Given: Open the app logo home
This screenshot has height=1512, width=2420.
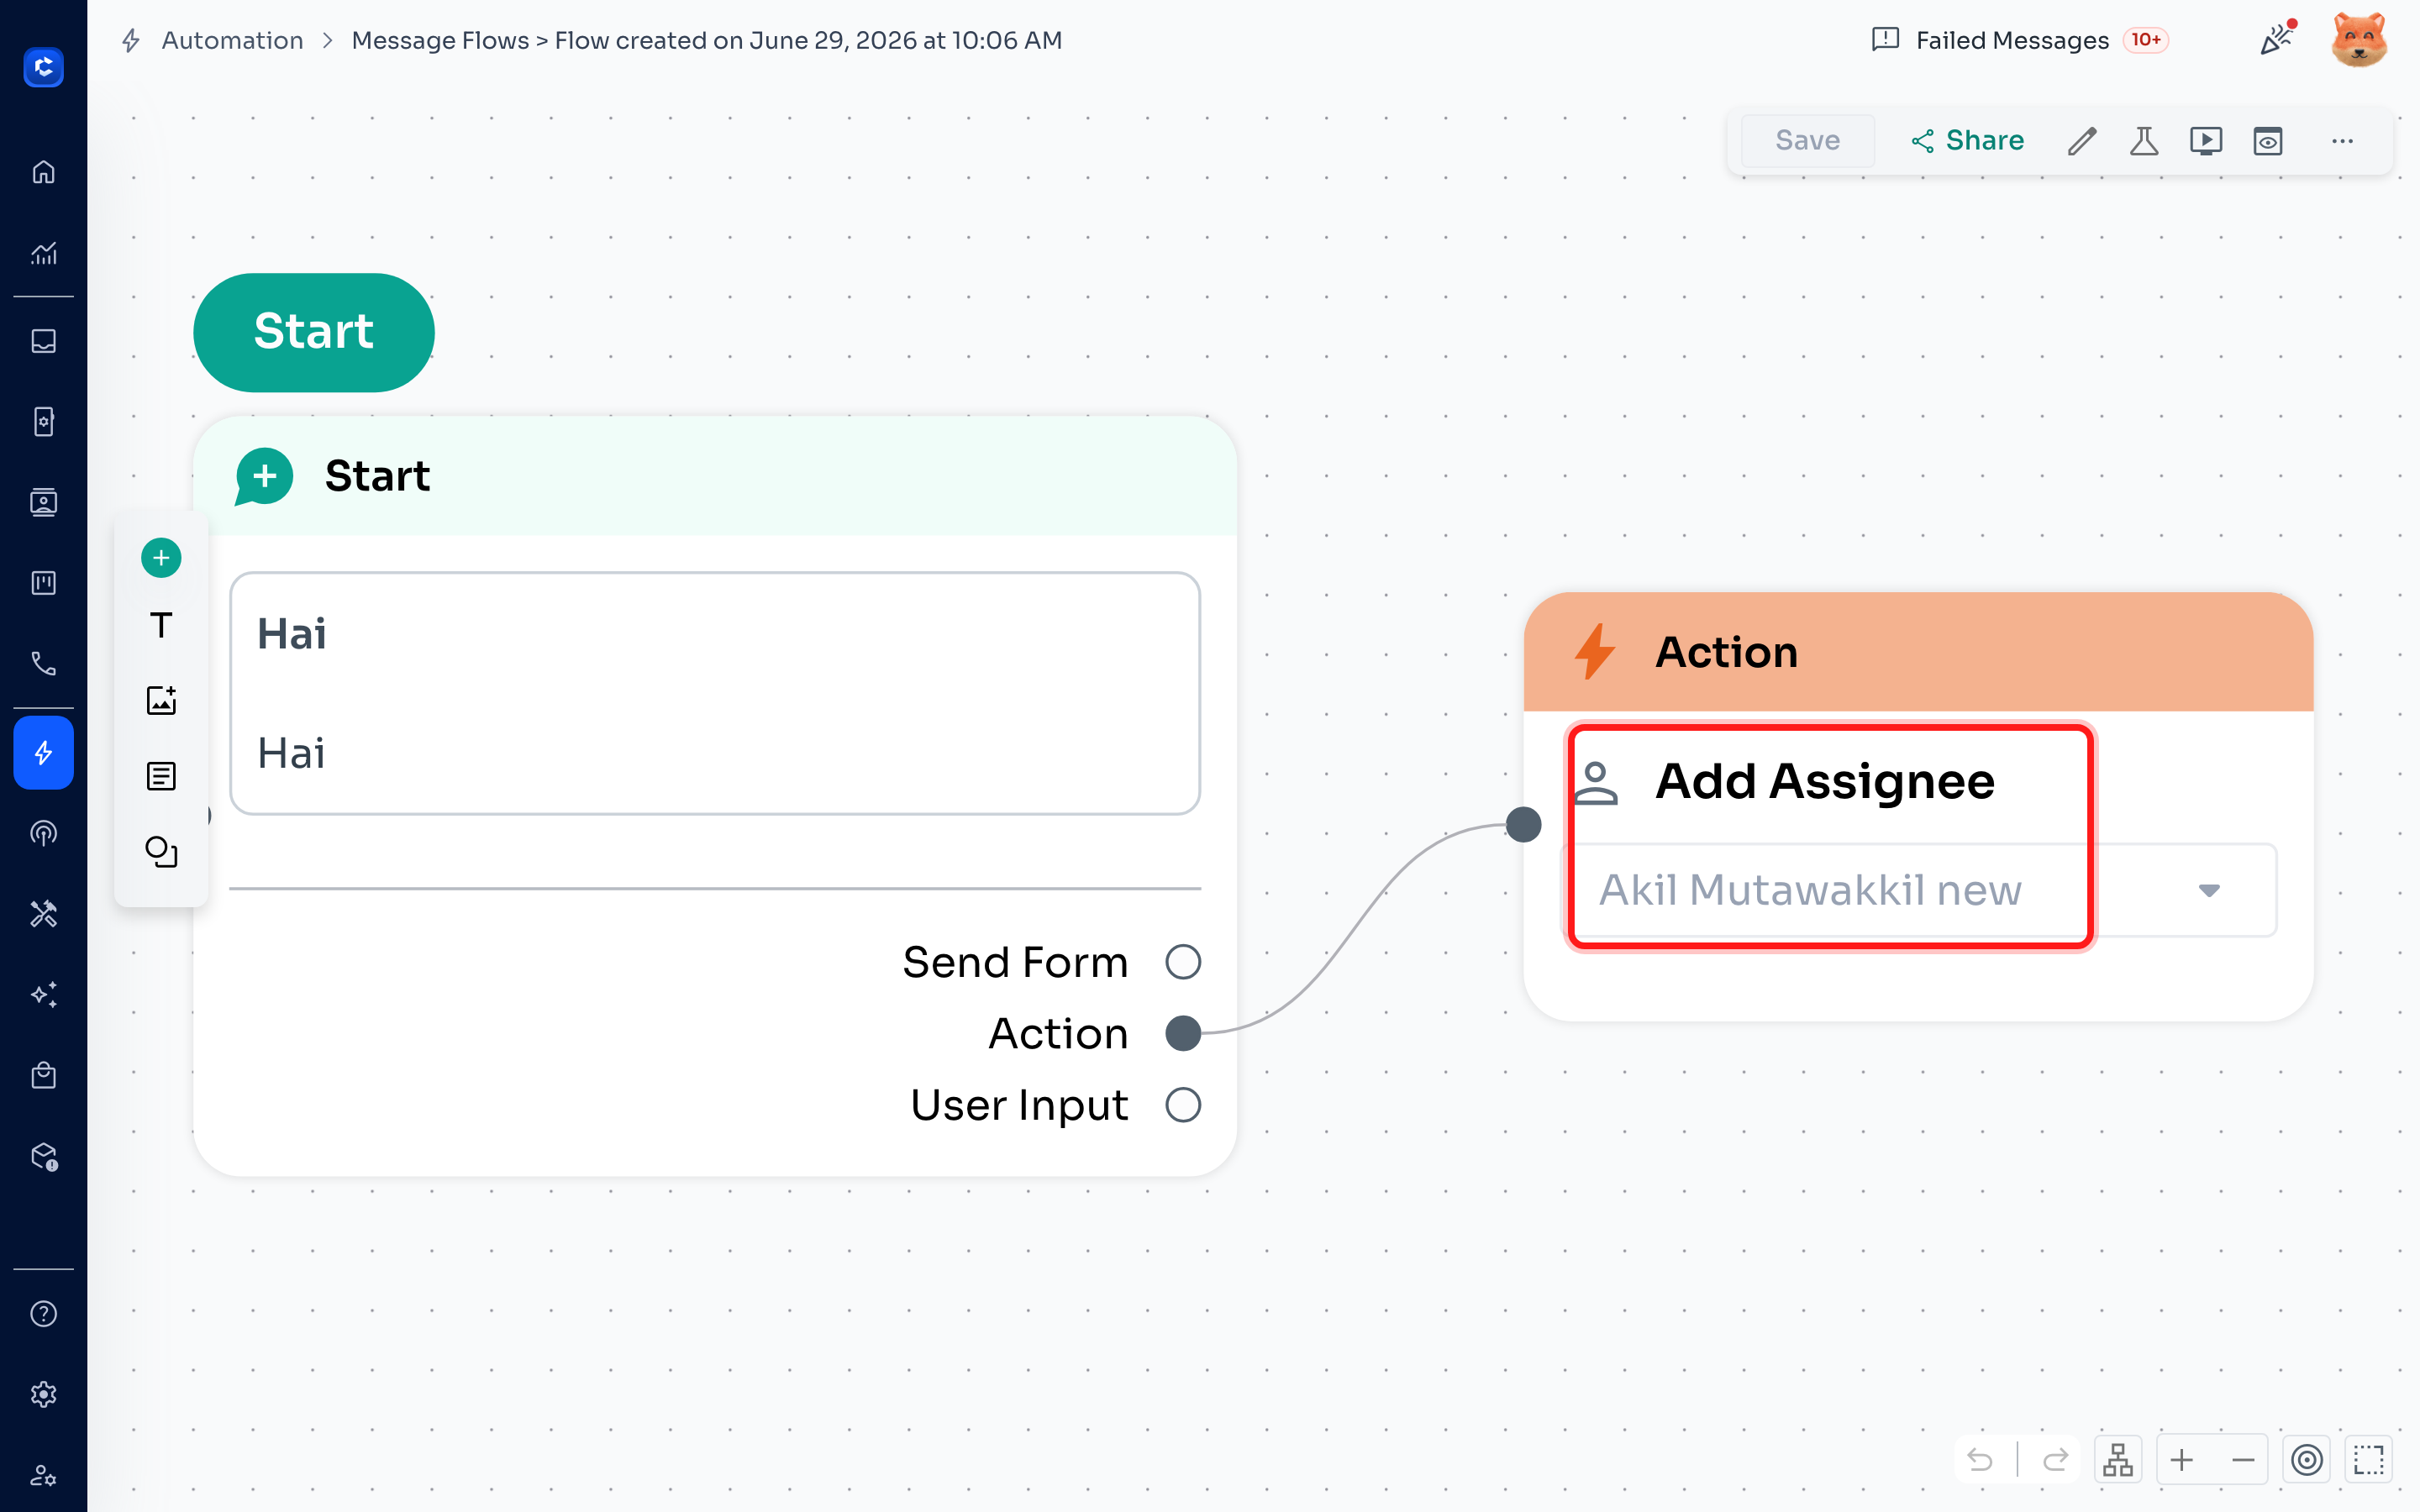Looking at the screenshot, I should pyautogui.click(x=43, y=67).
